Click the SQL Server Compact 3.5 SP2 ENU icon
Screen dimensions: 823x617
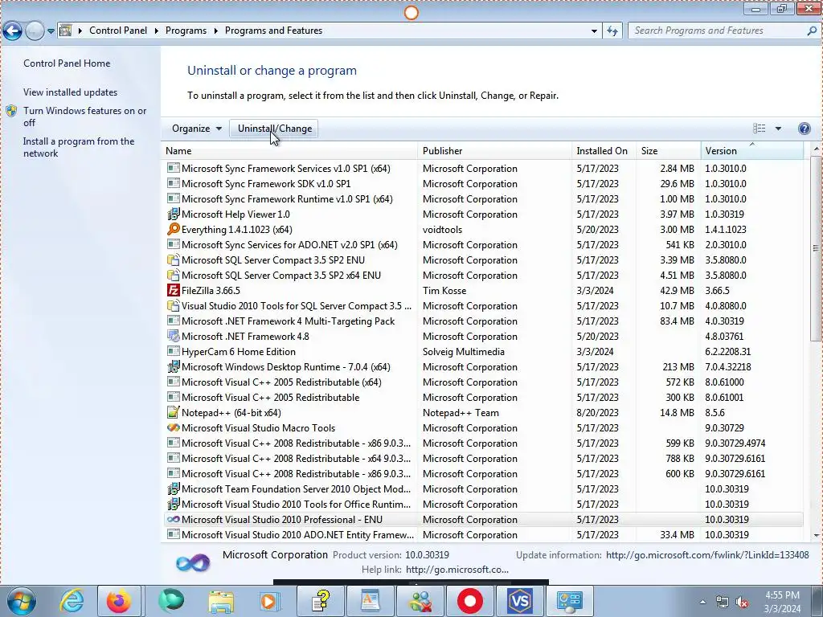click(x=174, y=259)
